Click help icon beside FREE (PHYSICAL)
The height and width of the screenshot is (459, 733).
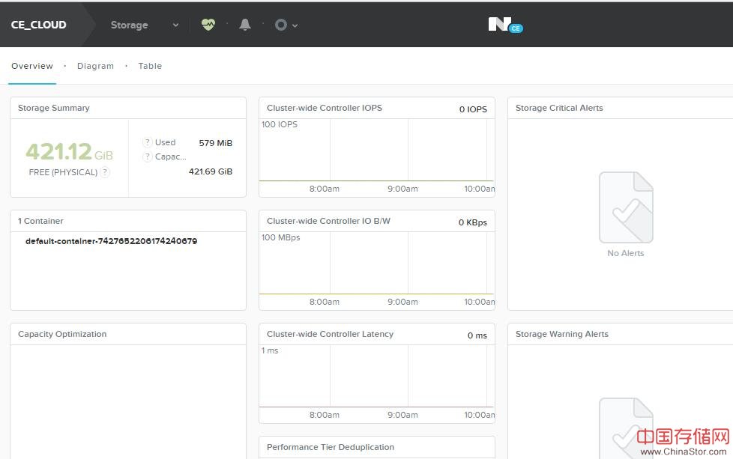click(105, 172)
